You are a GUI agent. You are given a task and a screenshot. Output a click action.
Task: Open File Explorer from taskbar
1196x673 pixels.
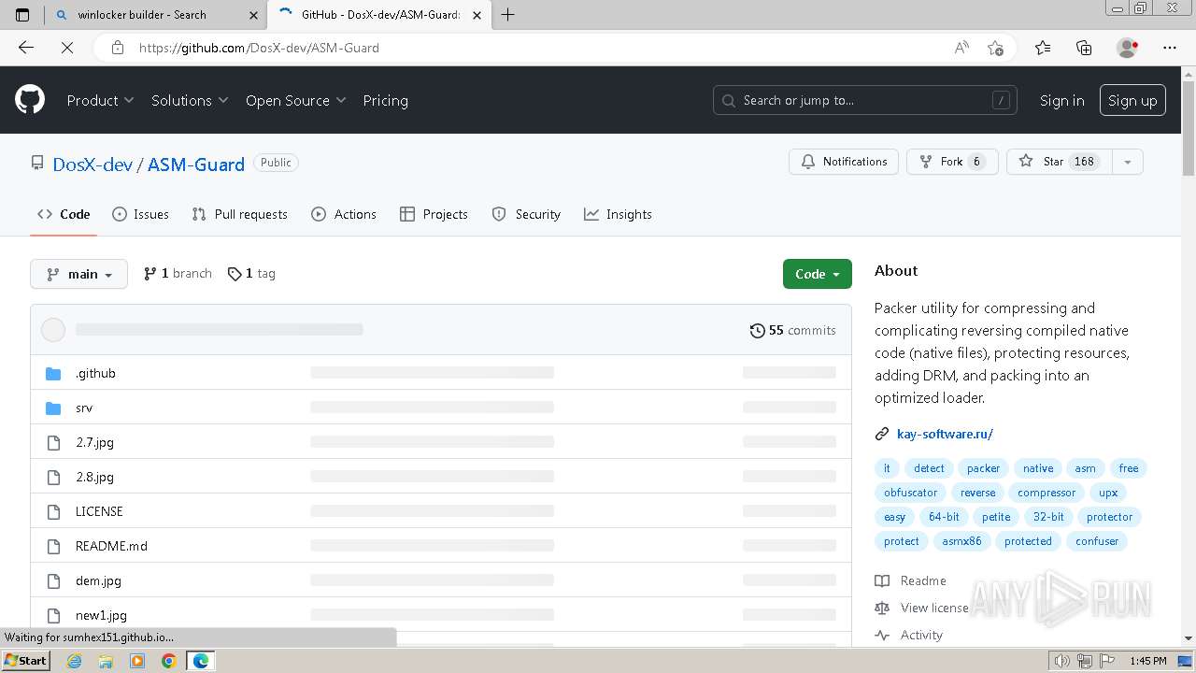pyautogui.click(x=106, y=661)
